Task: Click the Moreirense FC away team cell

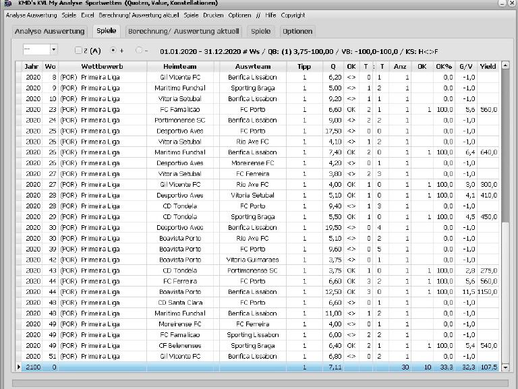Action: [x=253, y=163]
